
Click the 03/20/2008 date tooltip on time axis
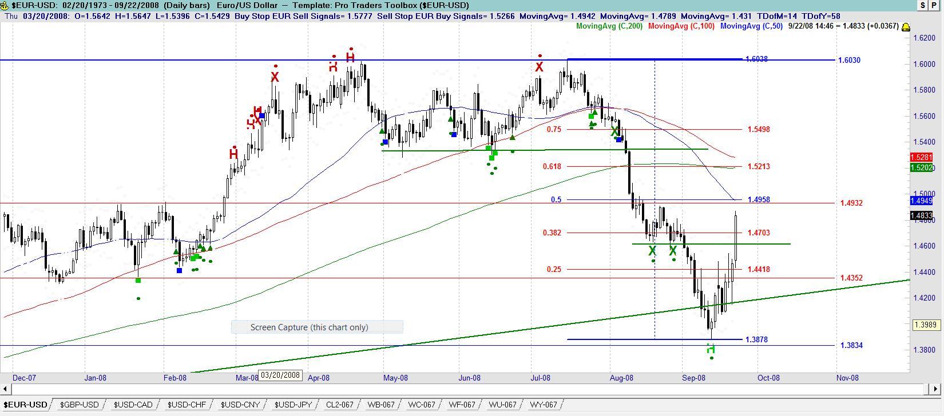pos(280,375)
